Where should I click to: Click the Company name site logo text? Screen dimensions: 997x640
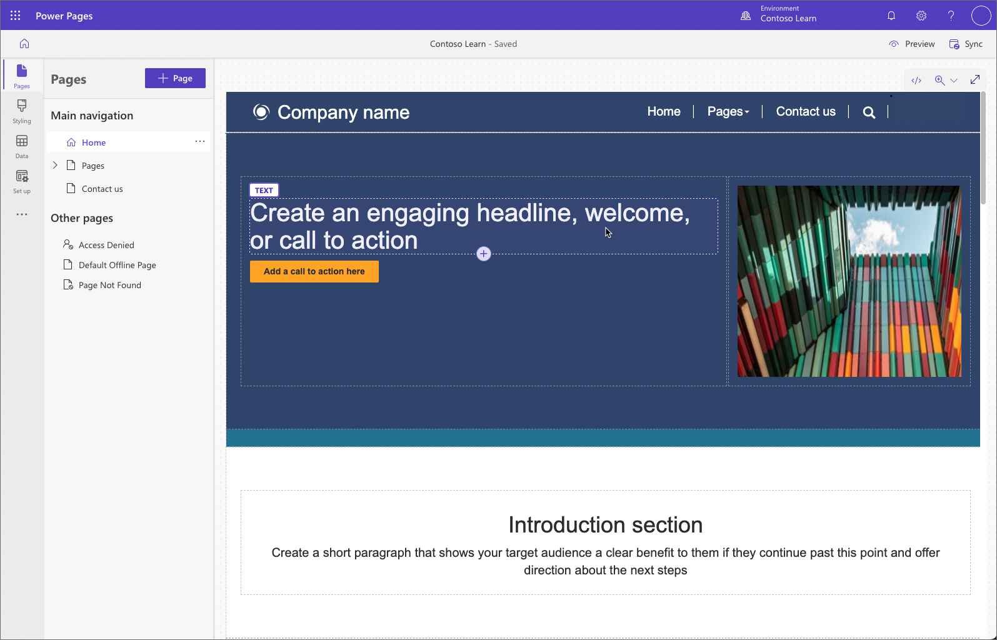tap(343, 112)
